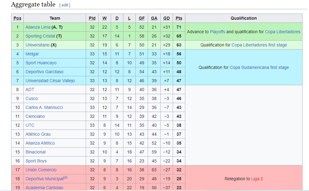Open the Academia Cantolao link
309x191 pixels.
click(44, 188)
